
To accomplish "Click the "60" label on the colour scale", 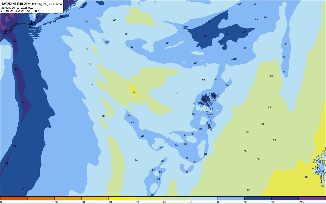I will (x=165, y=202).
